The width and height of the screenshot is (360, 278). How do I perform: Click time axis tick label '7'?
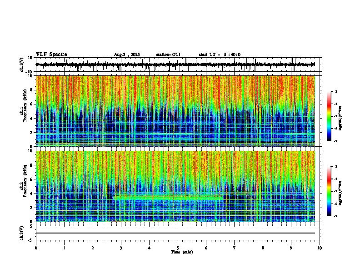[235, 248]
